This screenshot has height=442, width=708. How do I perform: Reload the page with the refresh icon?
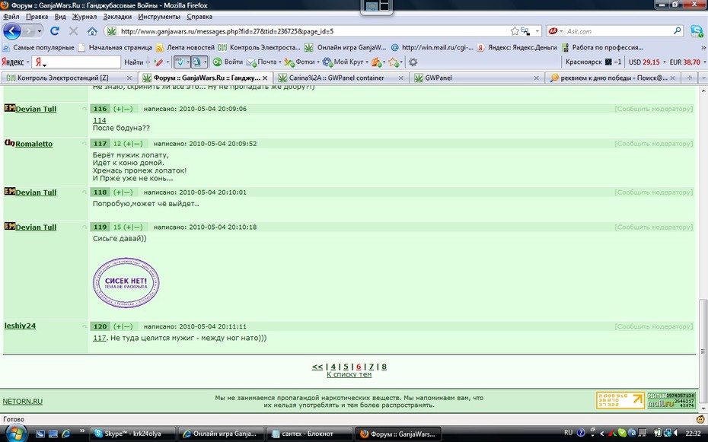tap(55, 31)
